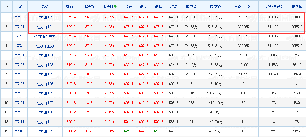Select the 3.97% change cell
306x137 pixels.
(110, 65)
